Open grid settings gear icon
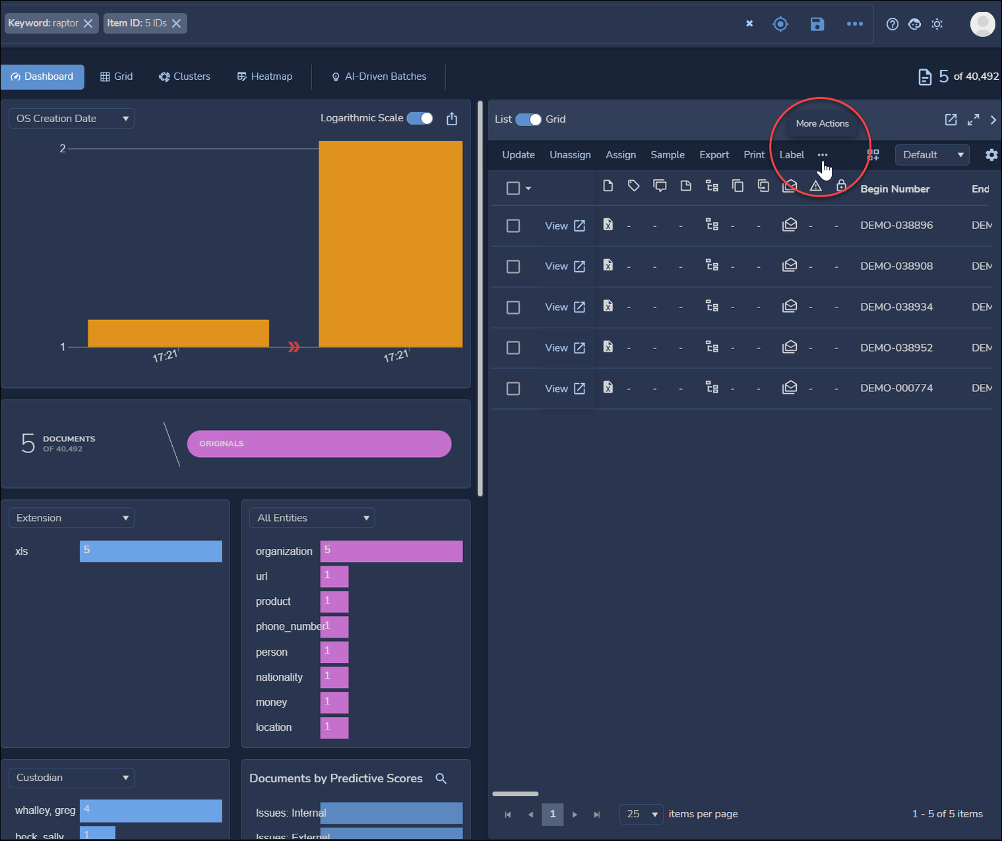1002x841 pixels. point(991,155)
